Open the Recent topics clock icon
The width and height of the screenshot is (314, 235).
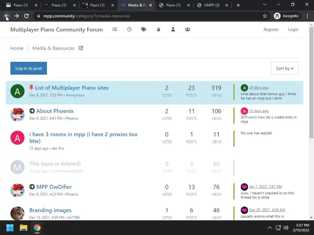[129, 29]
